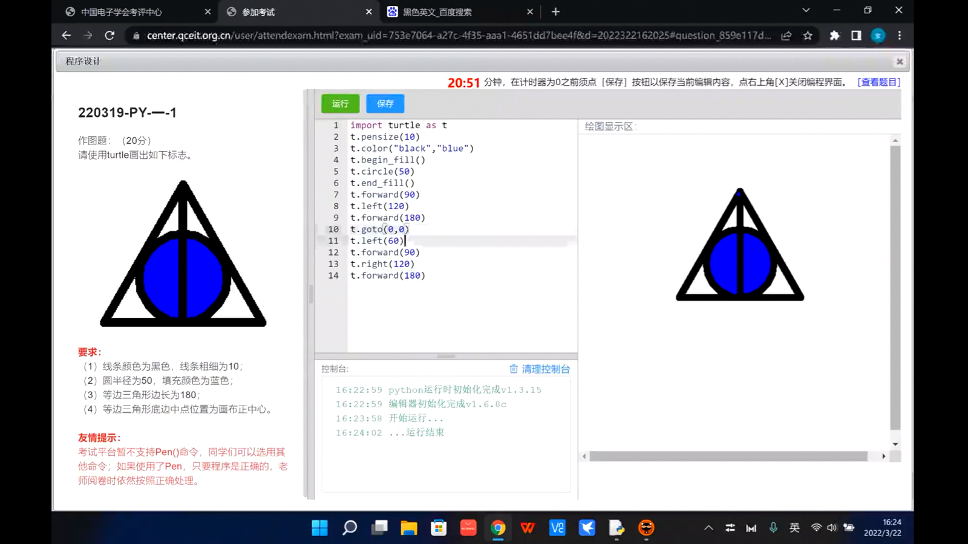Switch the 英 input method indicator
This screenshot has width=968, height=544.
click(794, 528)
